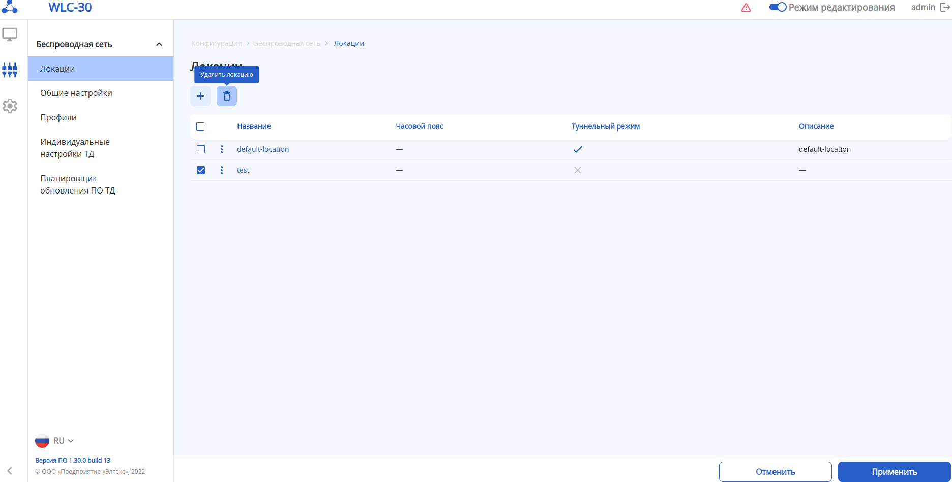Sort by Название column header
Screen dimensions: 952x482
[254, 126]
